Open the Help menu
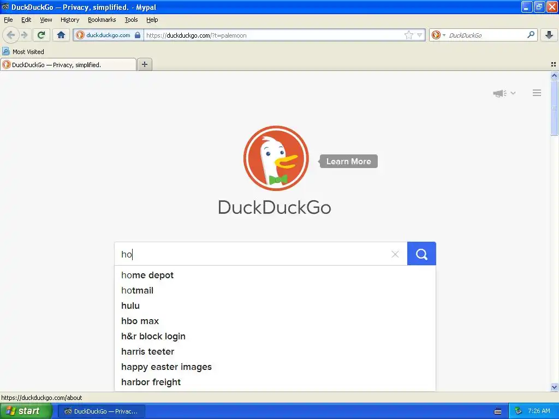Image resolution: width=559 pixels, height=419 pixels. point(152,20)
